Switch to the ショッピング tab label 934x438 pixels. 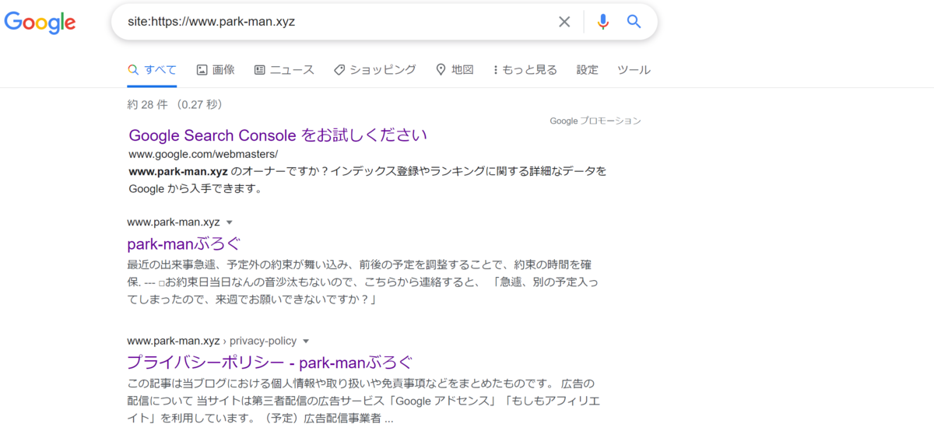pyautogui.click(x=383, y=70)
